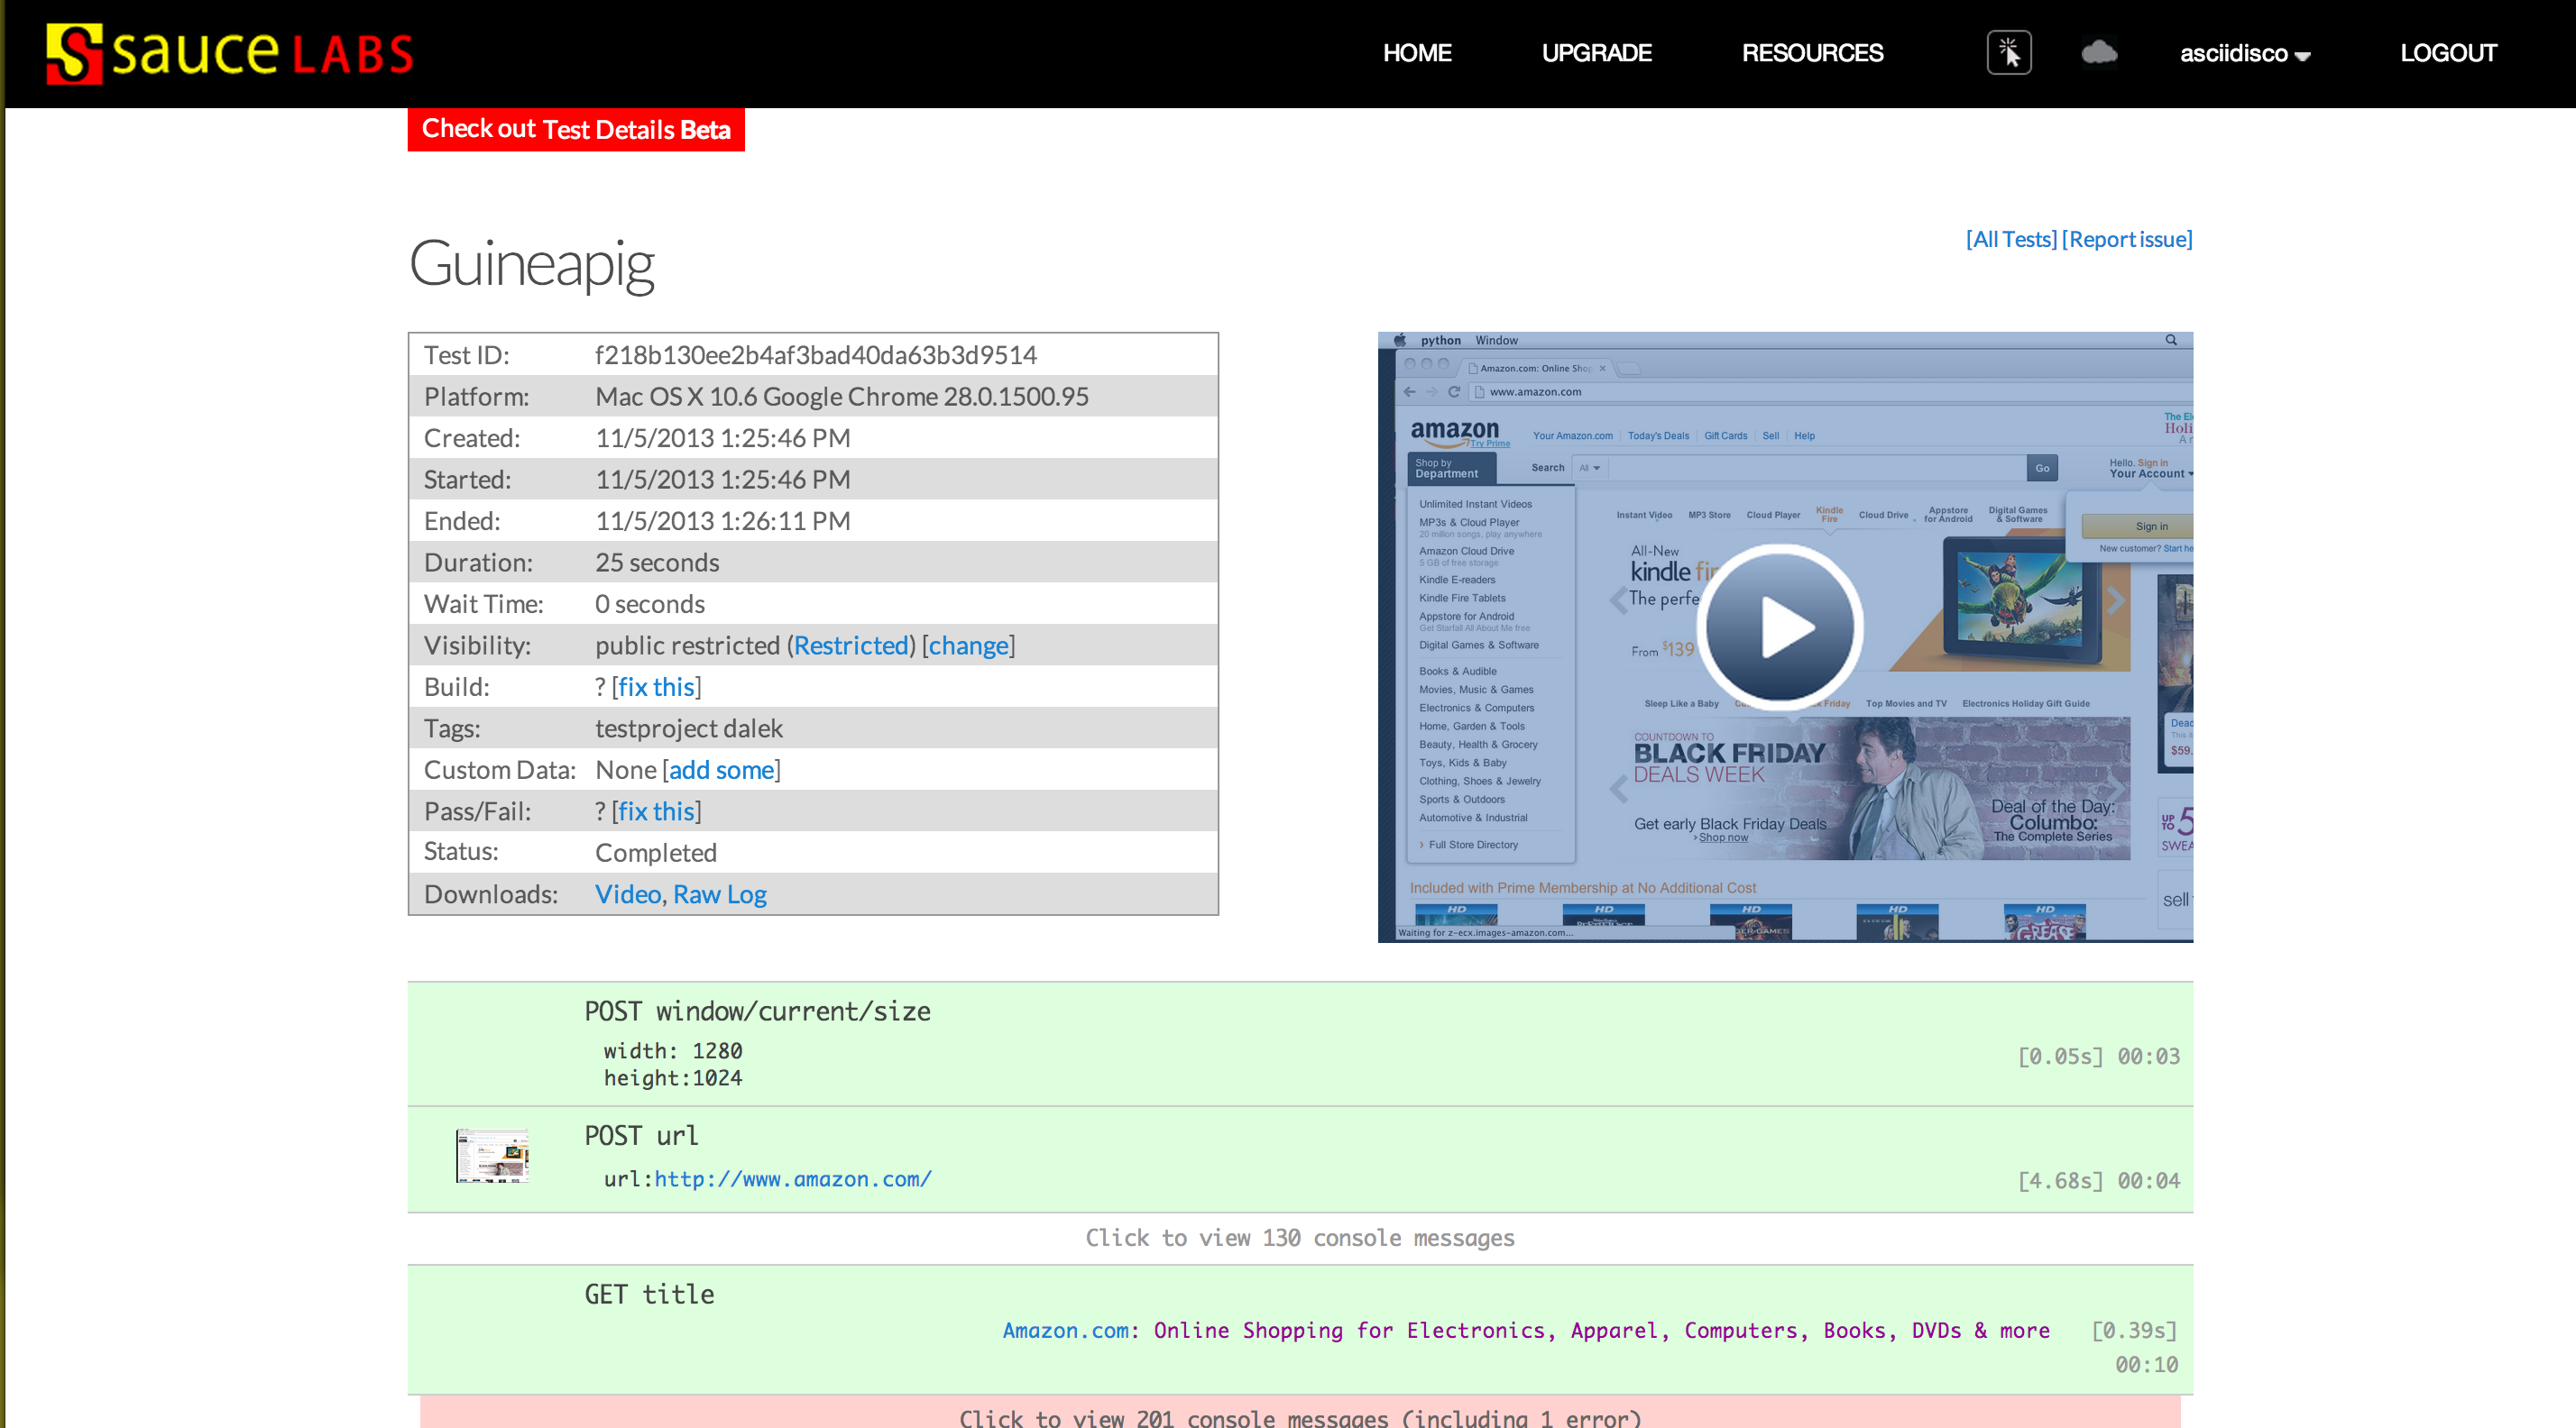This screenshot has width=2576, height=1428.
Task: Expand the 130 console messages row
Action: coord(1299,1238)
